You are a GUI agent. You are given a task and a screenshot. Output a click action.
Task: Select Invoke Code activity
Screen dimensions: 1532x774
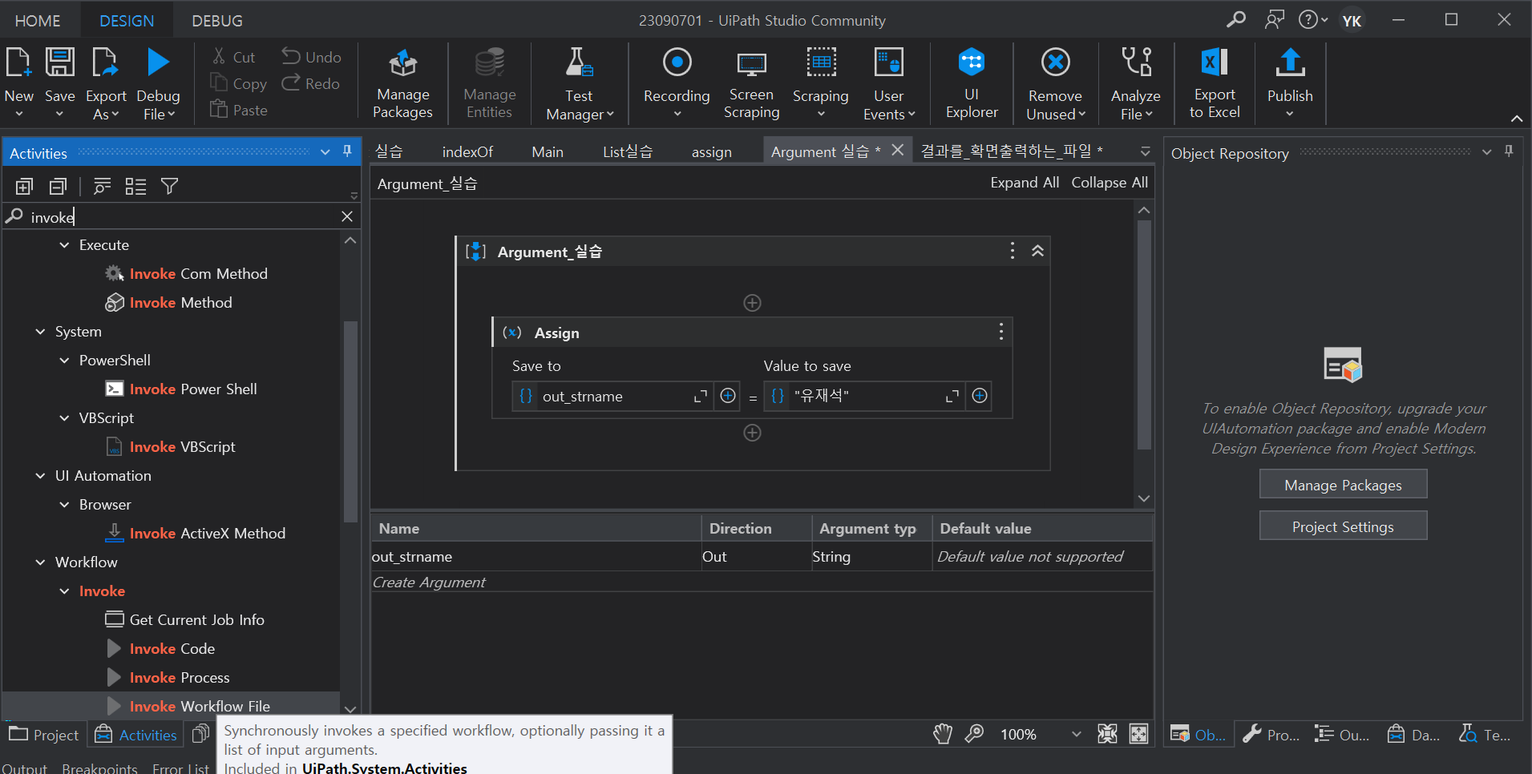(172, 648)
